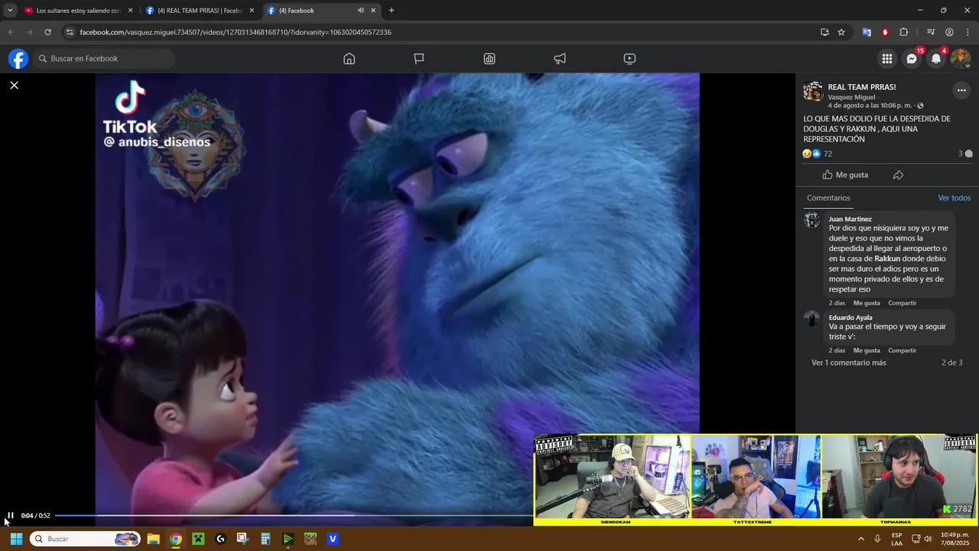The image size is (979, 551).
Task: Open the Google Translate extension icon
Action: click(867, 32)
